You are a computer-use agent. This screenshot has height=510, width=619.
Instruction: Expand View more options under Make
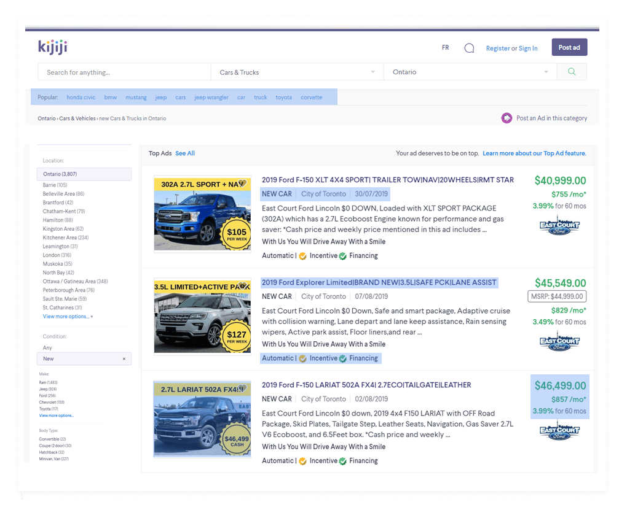coord(56,415)
